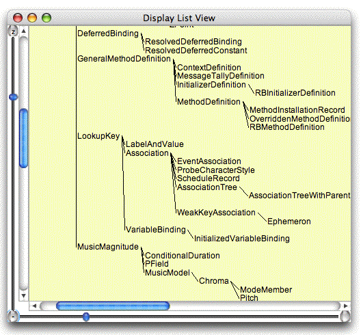This screenshot has height=335, width=361.
Task: Click the vertical scrollbar up arrow
Action: (x=23, y=31)
